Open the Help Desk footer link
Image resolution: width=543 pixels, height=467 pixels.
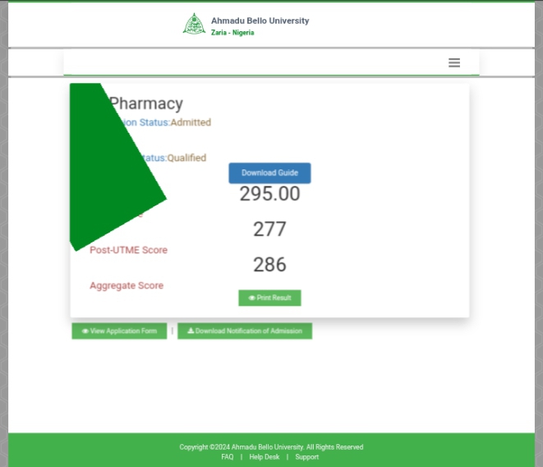tap(264, 457)
